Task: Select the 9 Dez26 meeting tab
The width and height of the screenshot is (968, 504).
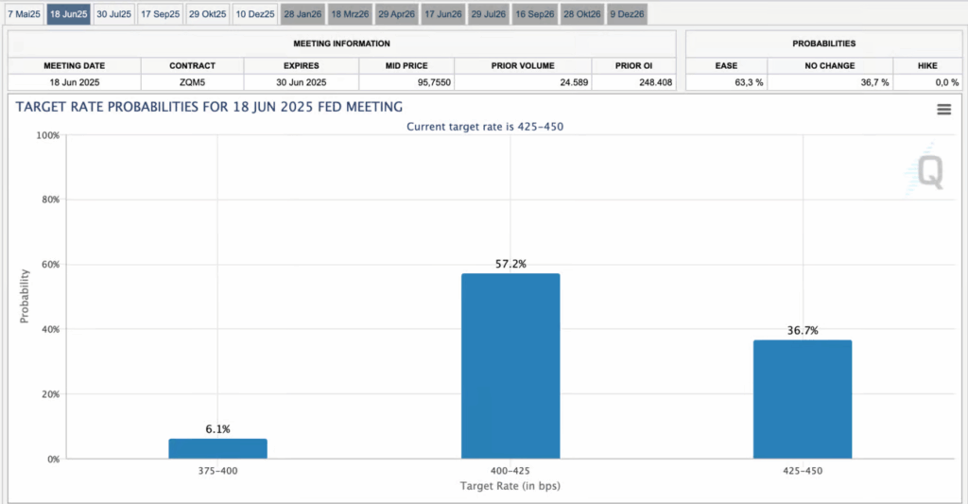Action: [x=626, y=14]
